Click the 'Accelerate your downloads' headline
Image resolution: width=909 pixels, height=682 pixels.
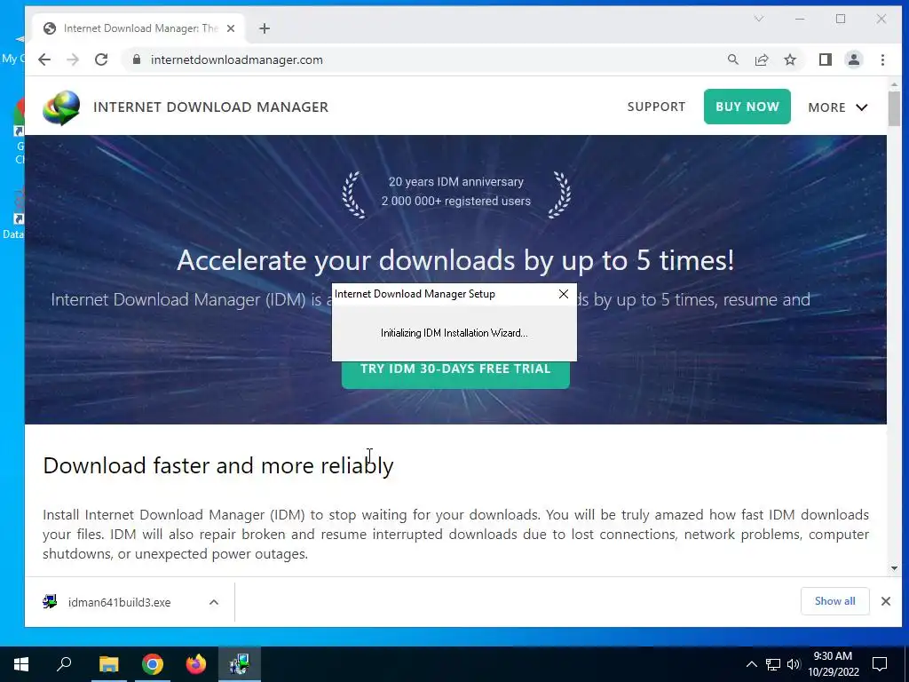pyautogui.click(x=455, y=260)
